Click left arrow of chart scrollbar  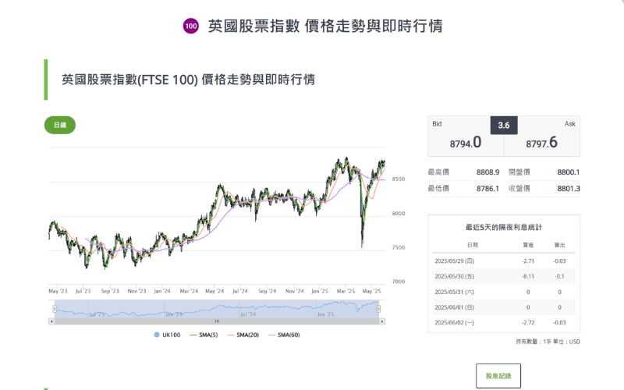[51, 321]
